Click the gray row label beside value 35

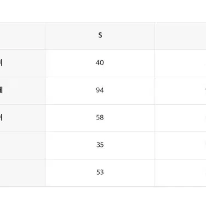[22, 145]
